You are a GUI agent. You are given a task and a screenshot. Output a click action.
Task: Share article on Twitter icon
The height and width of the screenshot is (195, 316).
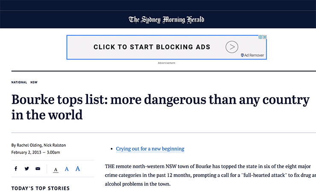pos(27,169)
